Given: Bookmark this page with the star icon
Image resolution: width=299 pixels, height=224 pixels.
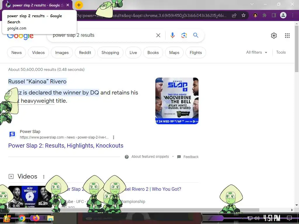Looking at the screenshot, I should tap(243, 15).
